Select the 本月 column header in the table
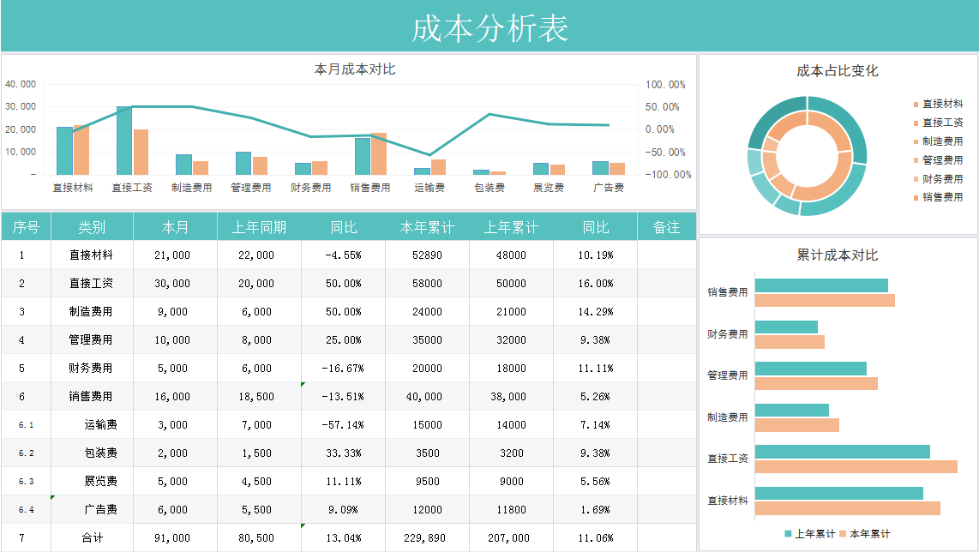Viewport: 979px width, 552px height. (174, 225)
